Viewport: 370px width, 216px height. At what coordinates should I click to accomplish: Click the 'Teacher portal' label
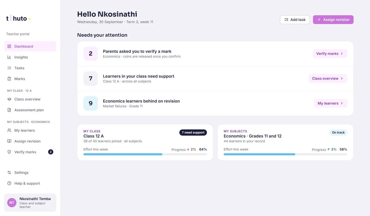[x=18, y=34]
